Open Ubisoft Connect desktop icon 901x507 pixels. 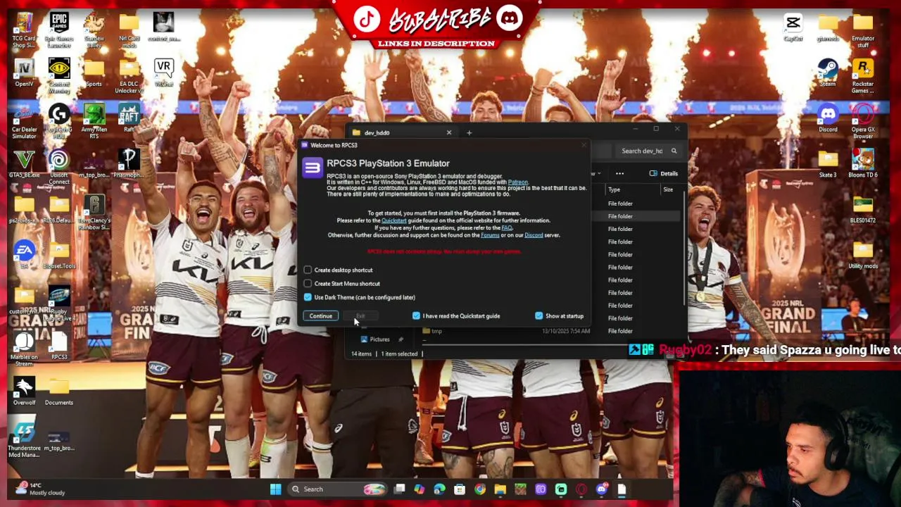(59, 168)
